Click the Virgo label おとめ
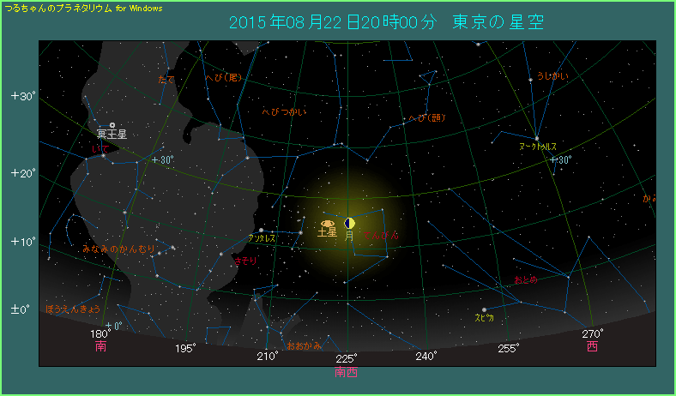 point(525,280)
